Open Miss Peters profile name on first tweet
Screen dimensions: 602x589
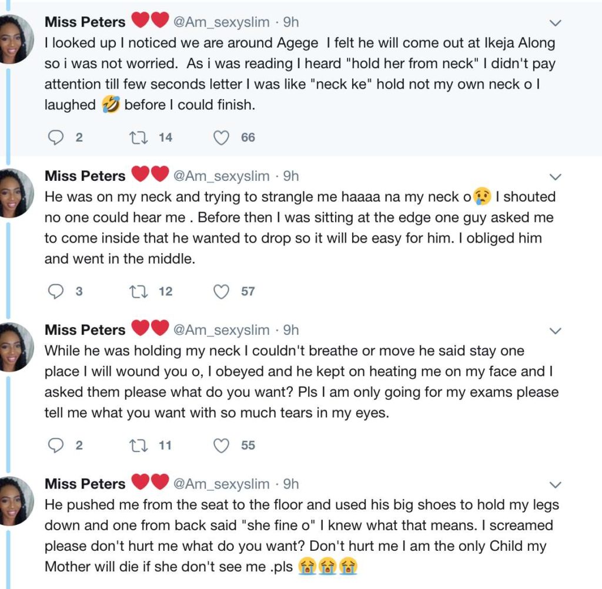85,22
